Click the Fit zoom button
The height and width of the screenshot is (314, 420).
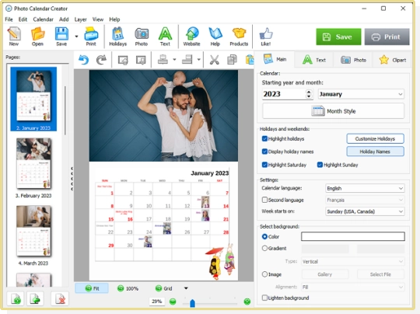pos(92,288)
